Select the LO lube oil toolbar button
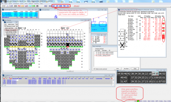The image size is (171, 102). coord(26,6)
